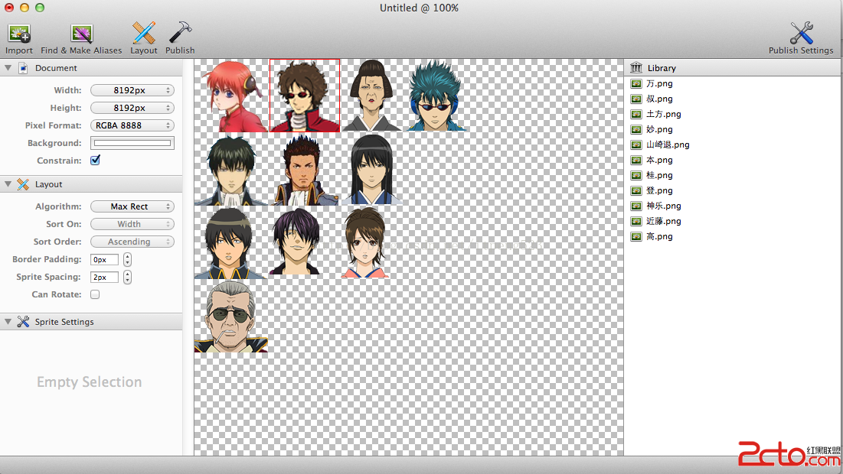The height and width of the screenshot is (474, 843).
Task: Click the Border Padding input field
Action: (x=104, y=259)
